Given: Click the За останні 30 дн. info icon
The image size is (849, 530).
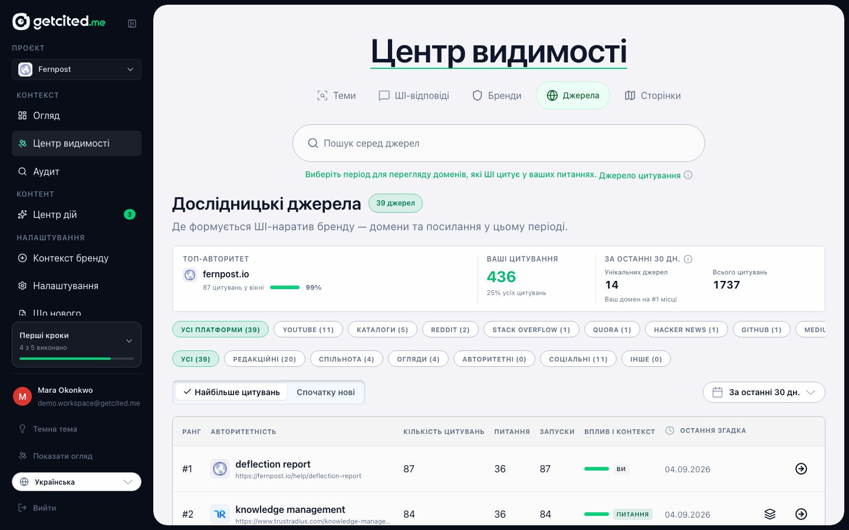Looking at the screenshot, I should coord(688,259).
